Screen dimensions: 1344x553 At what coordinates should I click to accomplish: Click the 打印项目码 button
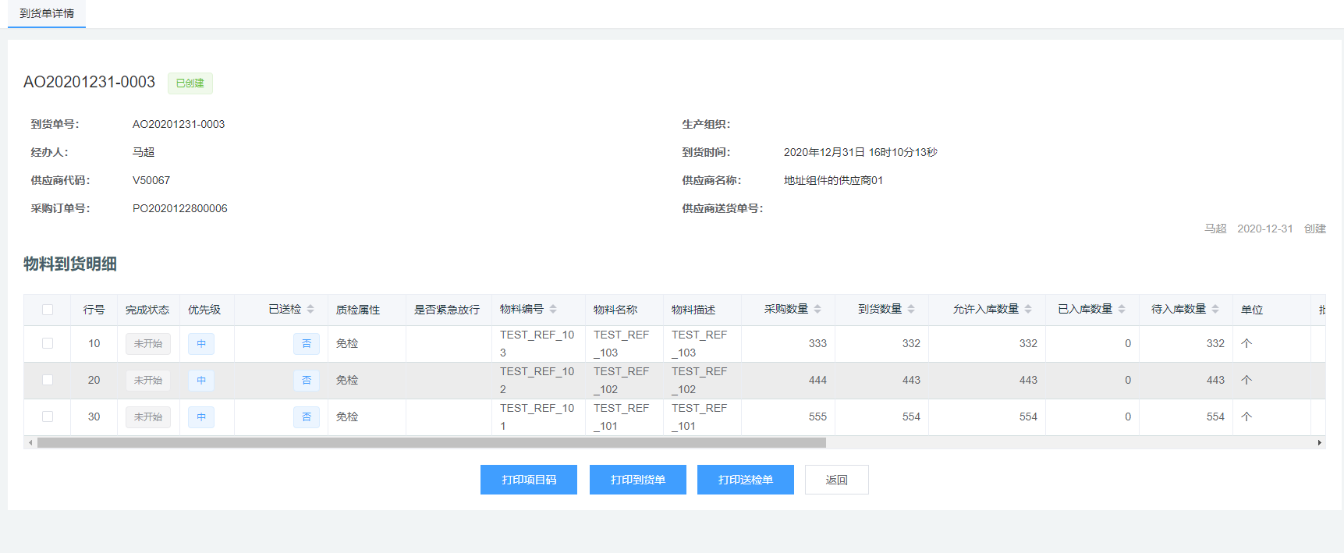click(x=529, y=480)
